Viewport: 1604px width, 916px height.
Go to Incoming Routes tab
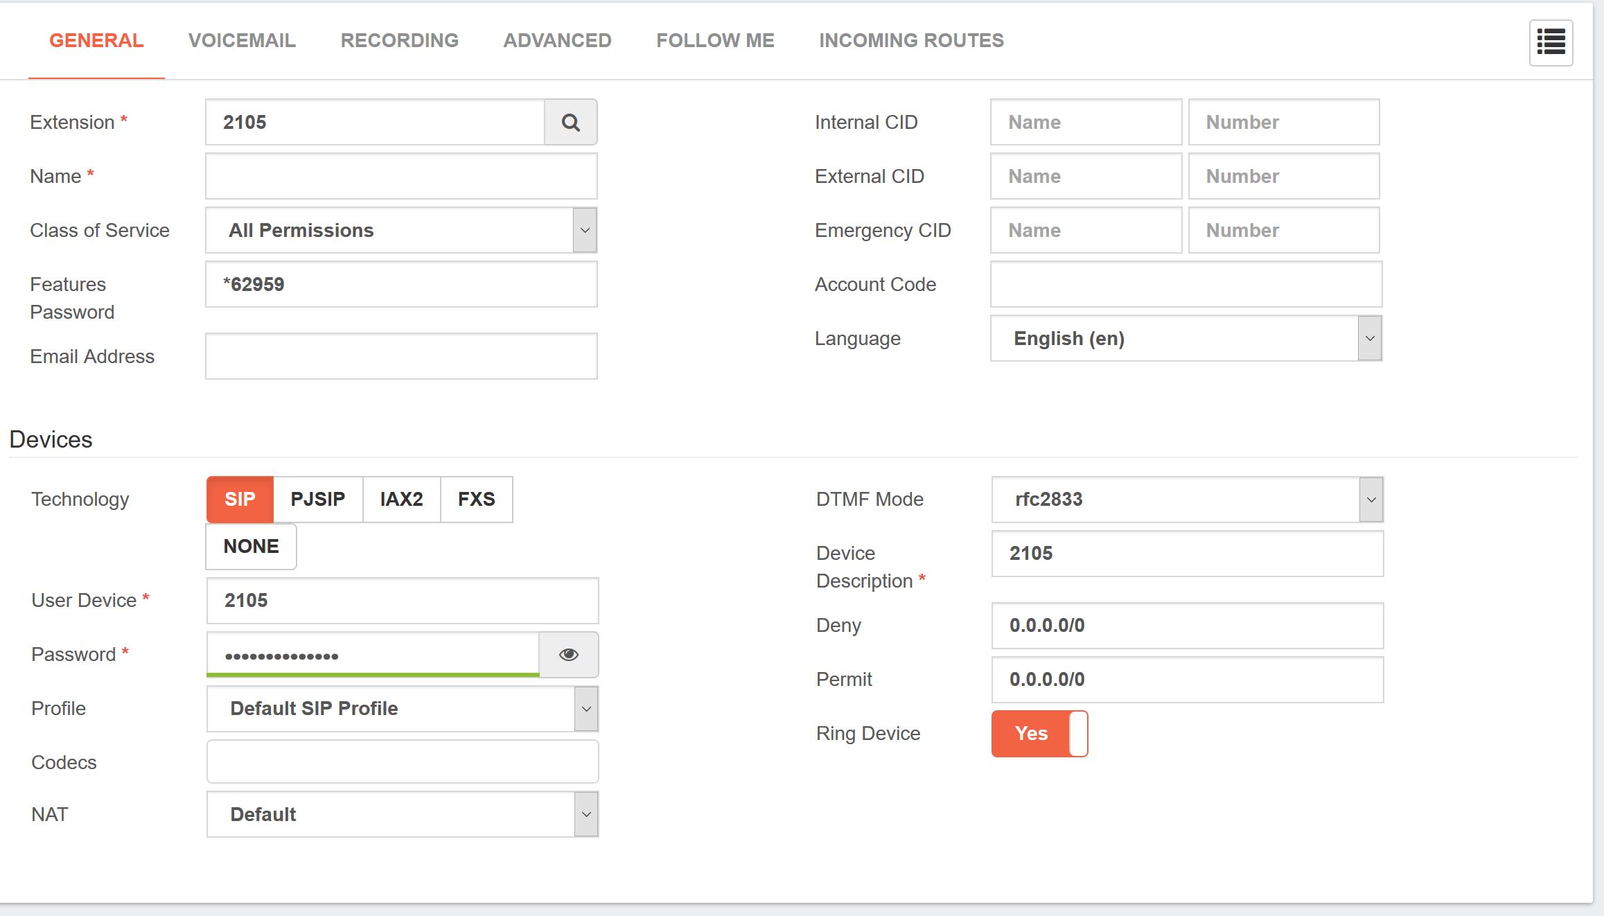pyautogui.click(x=911, y=41)
